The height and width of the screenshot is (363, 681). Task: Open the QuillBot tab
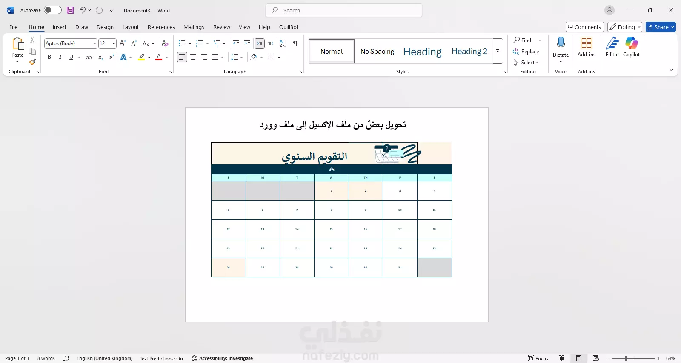point(289,27)
